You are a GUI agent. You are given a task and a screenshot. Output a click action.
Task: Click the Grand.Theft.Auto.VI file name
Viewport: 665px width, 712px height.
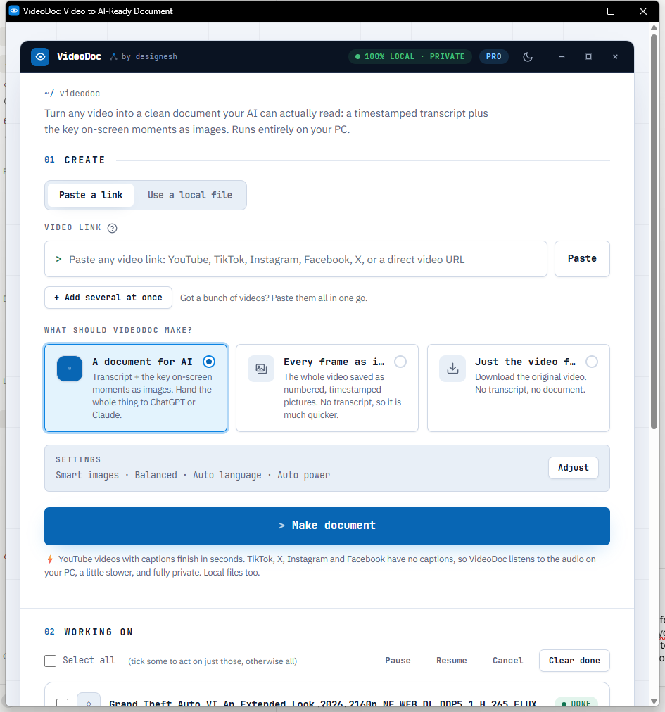(x=322, y=704)
